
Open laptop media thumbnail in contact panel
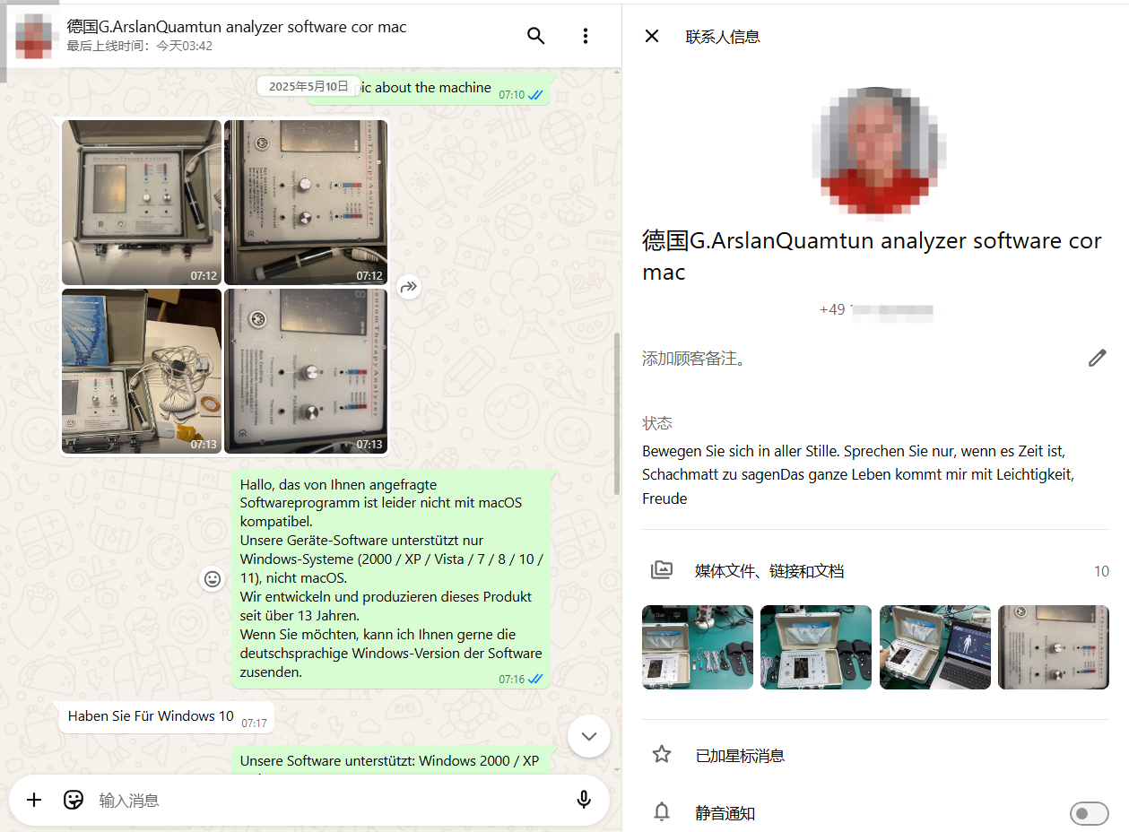[934, 647]
